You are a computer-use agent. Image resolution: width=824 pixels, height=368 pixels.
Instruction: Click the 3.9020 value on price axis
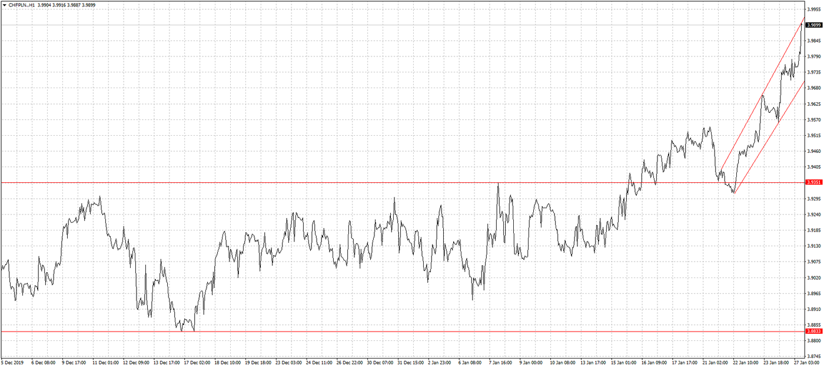(814, 277)
